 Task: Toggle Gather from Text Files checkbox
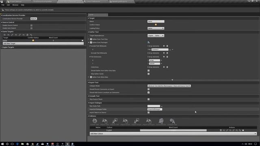pyautogui.click(x=91, y=39)
